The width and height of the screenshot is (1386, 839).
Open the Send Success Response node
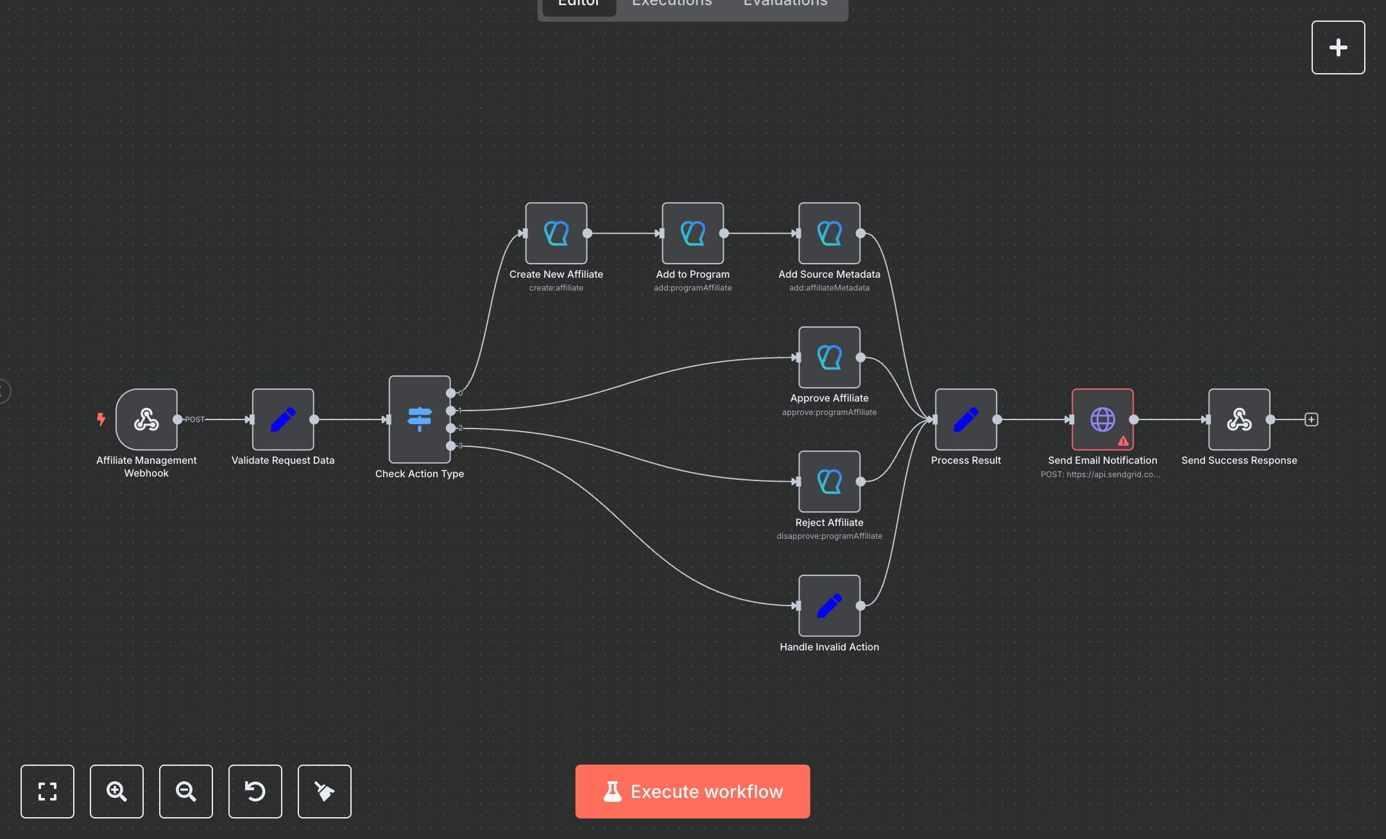(1238, 420)
